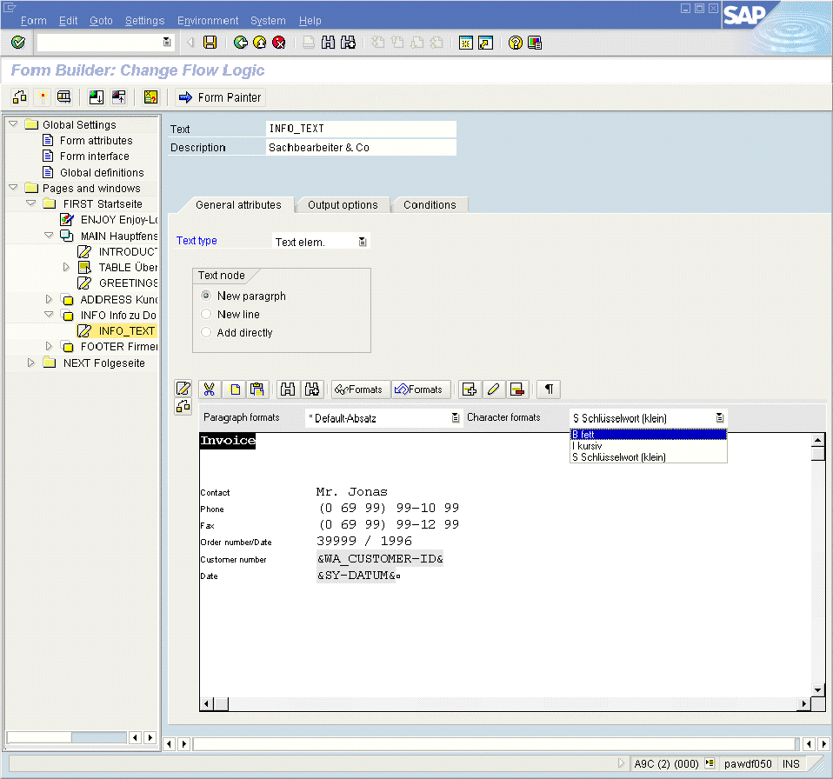Viewport: 833px width, 779px height.
Task: Choose B fett from character formats list
Action: point(648,435)
